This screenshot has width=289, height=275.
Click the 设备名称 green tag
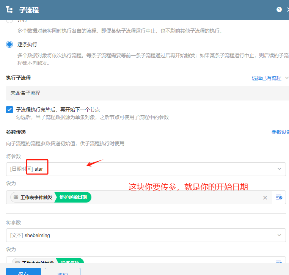pyautogui.click(x=70, y=261)
